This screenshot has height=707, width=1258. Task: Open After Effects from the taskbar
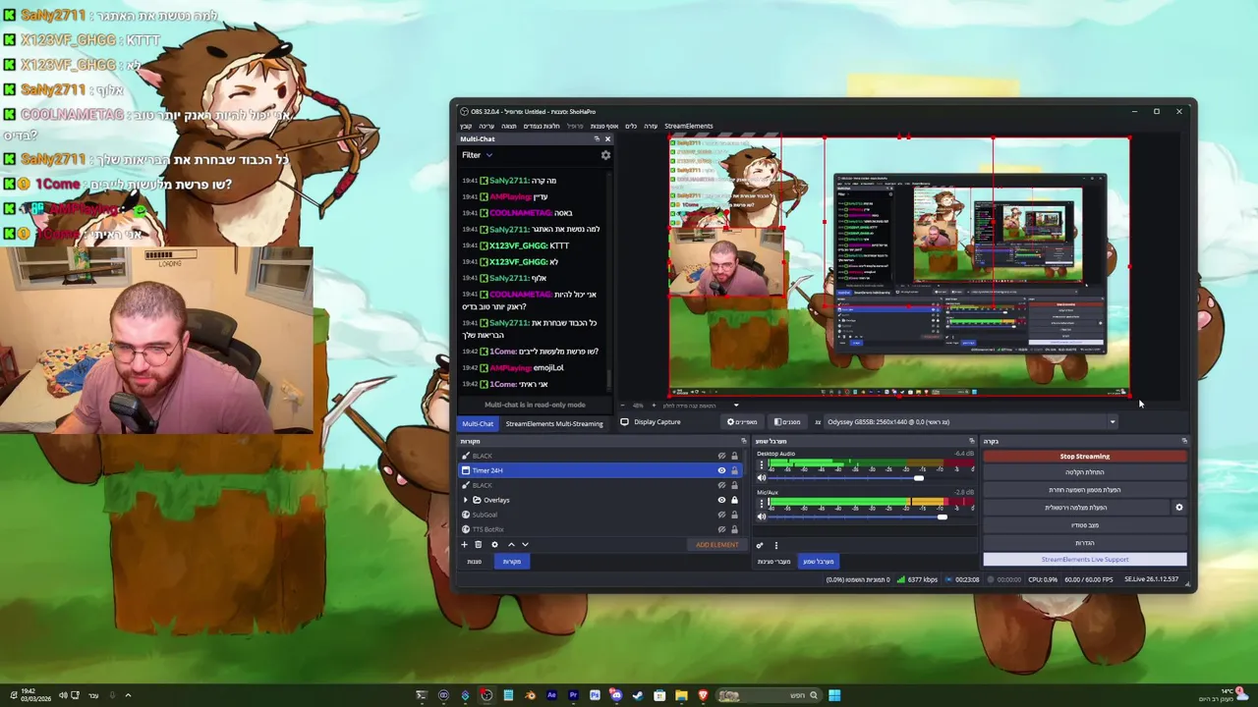551,695
